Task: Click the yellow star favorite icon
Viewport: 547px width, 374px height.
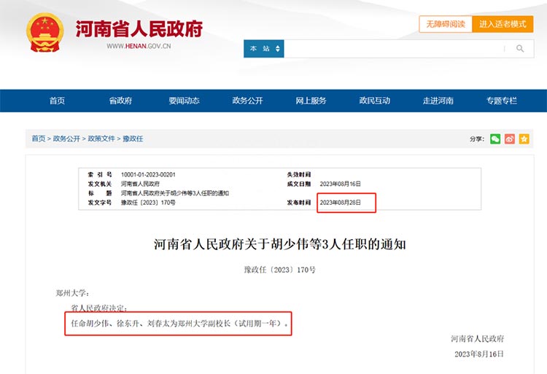Action: point(524,139)
